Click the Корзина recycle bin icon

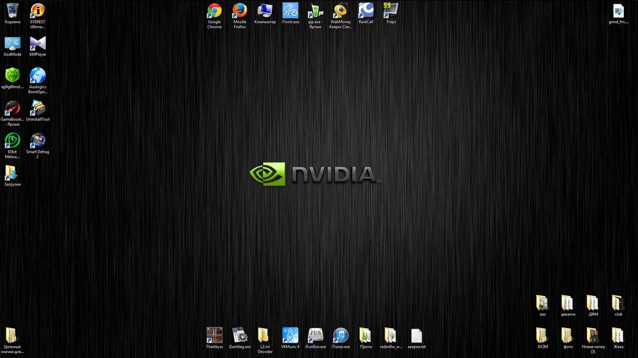tap(13, 11)
